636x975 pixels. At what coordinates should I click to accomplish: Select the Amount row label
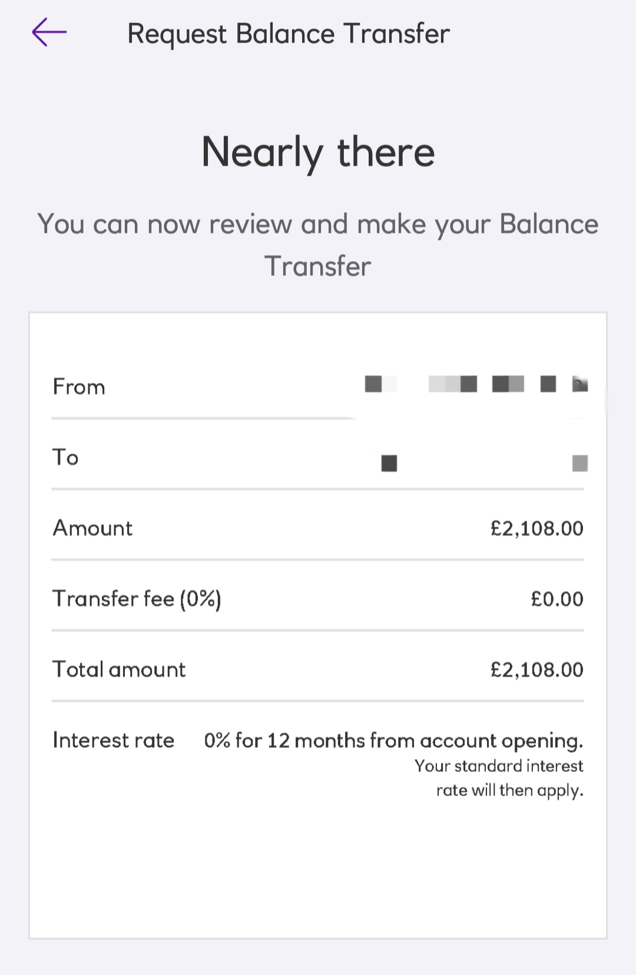tap(92, 528)
